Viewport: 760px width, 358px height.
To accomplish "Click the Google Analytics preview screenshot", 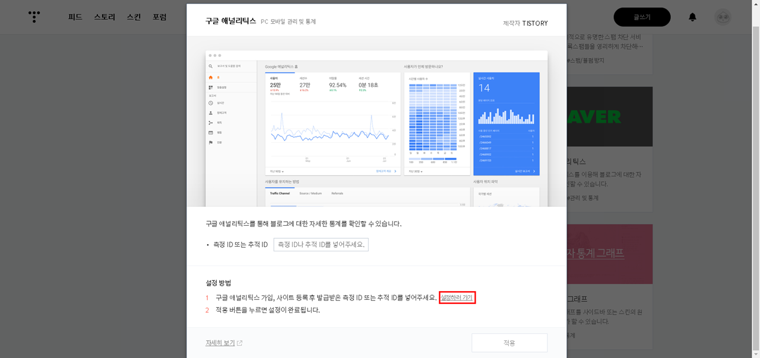I will 376,129.
